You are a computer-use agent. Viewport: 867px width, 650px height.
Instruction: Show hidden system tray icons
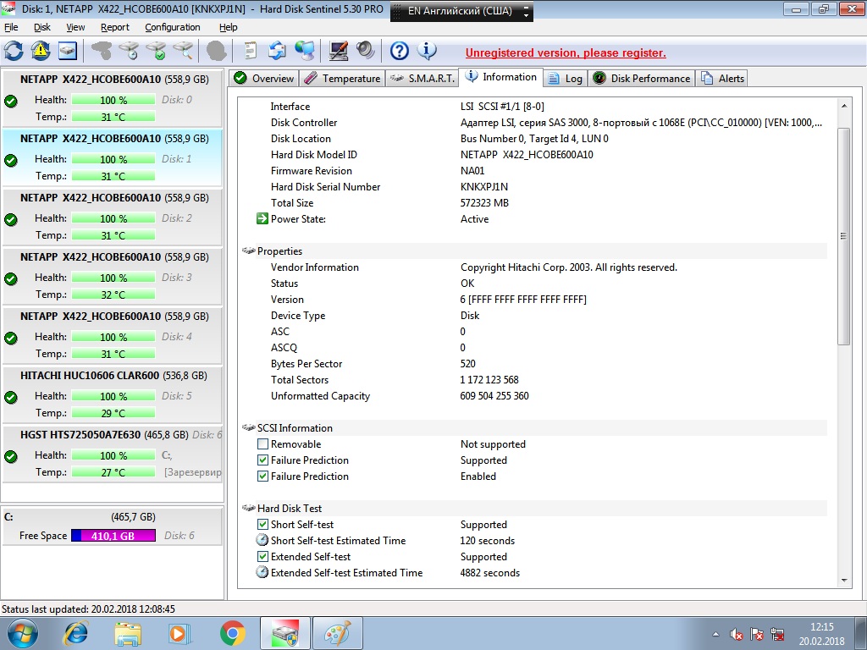tap(715, 634)
